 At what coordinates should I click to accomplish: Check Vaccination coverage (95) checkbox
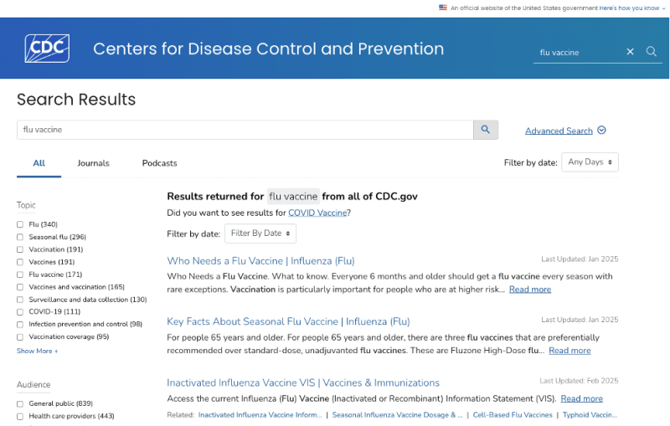20,337
